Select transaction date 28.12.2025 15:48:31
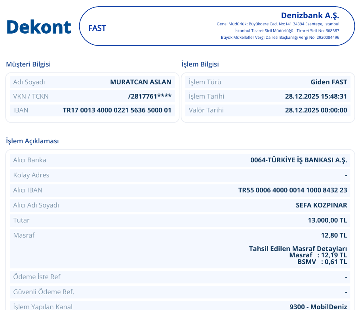The width and height of the screenshot is (358, 310). [316, 96]
